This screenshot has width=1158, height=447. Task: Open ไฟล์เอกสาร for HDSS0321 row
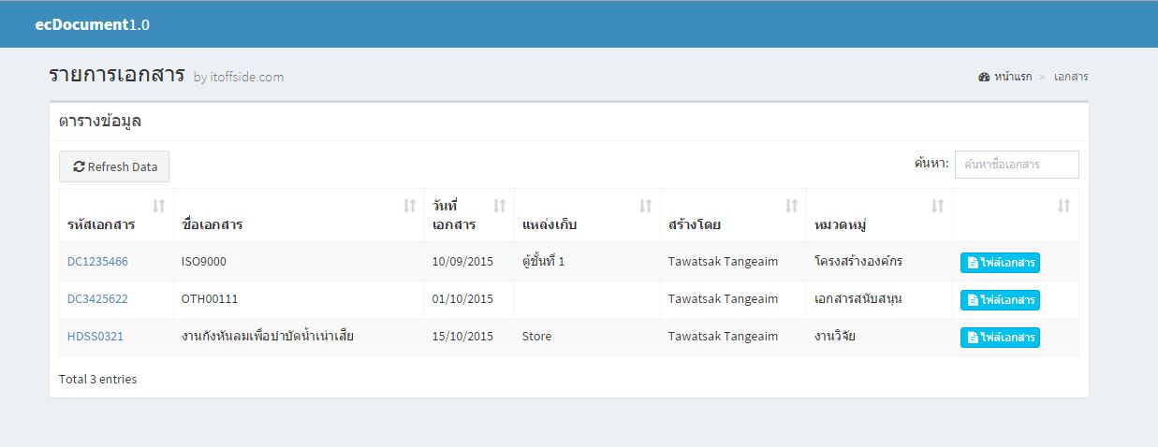(1000, 338)
